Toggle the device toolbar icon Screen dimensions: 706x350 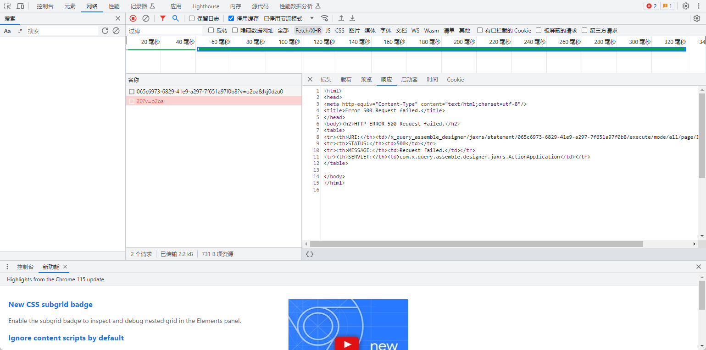21,6
